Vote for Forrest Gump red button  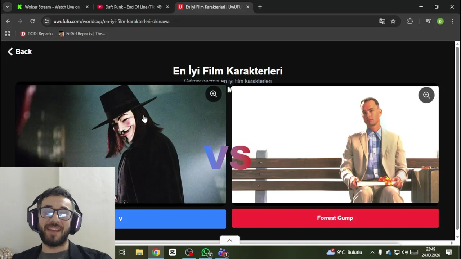(x=335, y=218)
